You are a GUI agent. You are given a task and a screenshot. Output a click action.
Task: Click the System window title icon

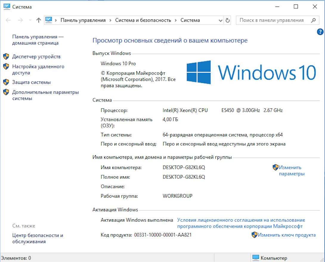coord(7,7)
